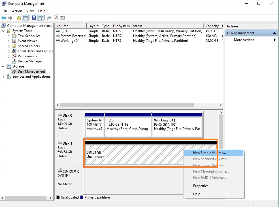Select Services and Applications node

pos(31,77)
